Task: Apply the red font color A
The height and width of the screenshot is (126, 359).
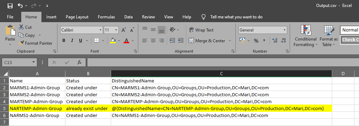Action: click(x=126, y=41)
